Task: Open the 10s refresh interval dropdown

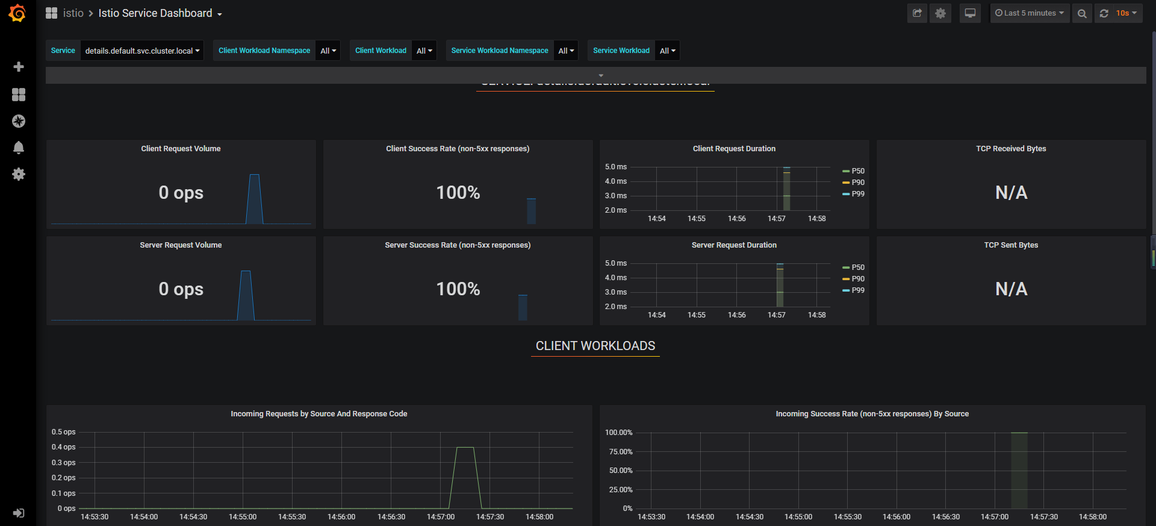Action: click(x=1126, y=13)
